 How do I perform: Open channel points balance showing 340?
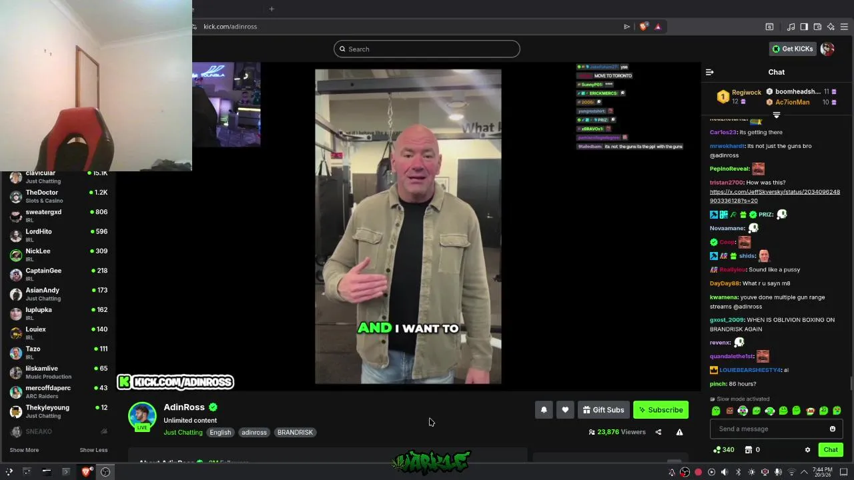724,450
